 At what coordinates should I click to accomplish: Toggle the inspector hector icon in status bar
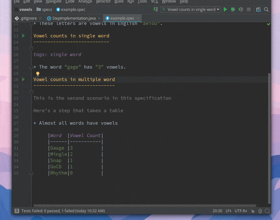[x=260, y=211]
